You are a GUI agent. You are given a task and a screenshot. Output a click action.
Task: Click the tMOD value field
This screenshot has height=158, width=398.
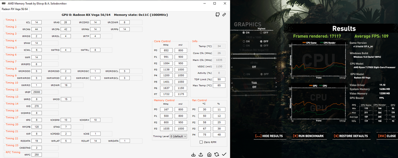tap(65, 99)
